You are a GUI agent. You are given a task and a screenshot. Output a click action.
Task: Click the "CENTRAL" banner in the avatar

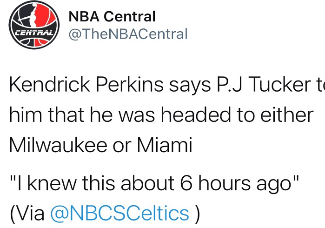34,33
